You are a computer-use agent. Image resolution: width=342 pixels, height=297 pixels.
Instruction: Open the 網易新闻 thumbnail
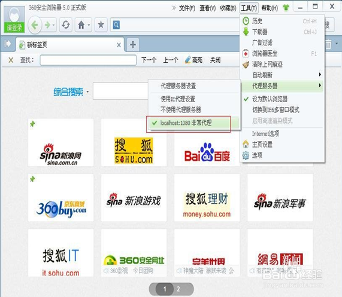pyautogui.click(x=280, y=253)
